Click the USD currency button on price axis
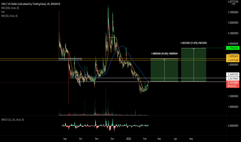241x142 pixels. (234, 4)
